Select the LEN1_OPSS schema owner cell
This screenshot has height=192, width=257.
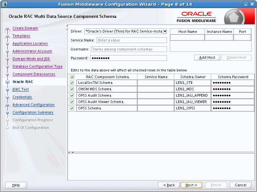click(x=193, y=108)
